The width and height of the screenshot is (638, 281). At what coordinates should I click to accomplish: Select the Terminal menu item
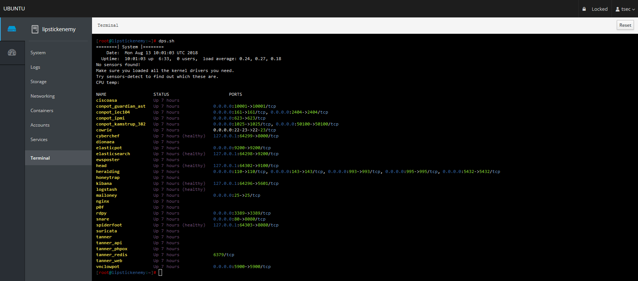pos(40,158)
